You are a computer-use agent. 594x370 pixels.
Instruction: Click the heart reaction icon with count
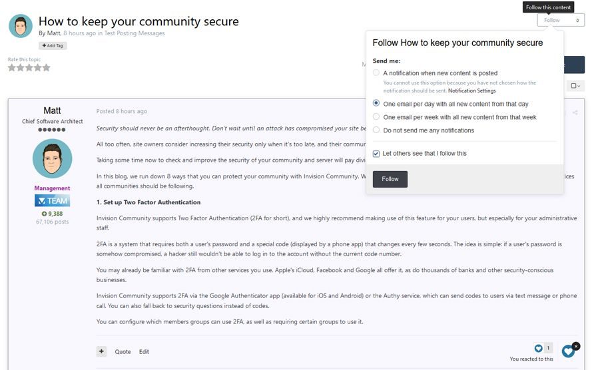539,348
